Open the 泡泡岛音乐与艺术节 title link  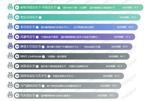tap(33, 76)
